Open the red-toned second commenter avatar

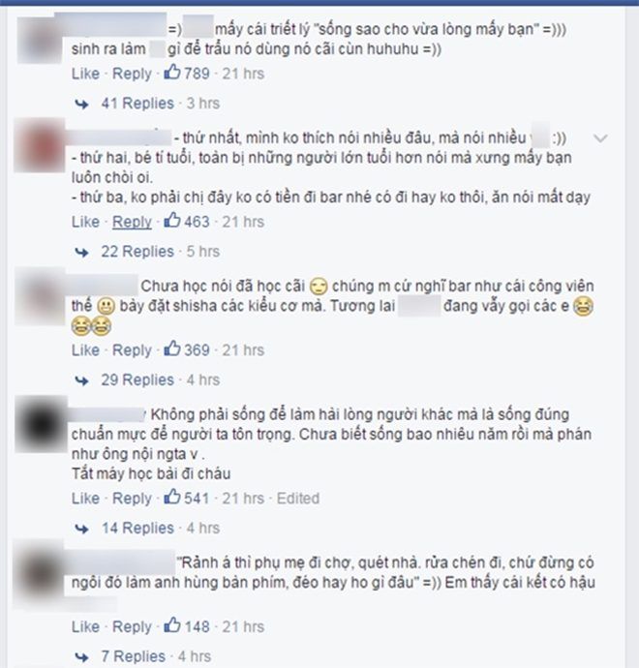pos(39,145)
